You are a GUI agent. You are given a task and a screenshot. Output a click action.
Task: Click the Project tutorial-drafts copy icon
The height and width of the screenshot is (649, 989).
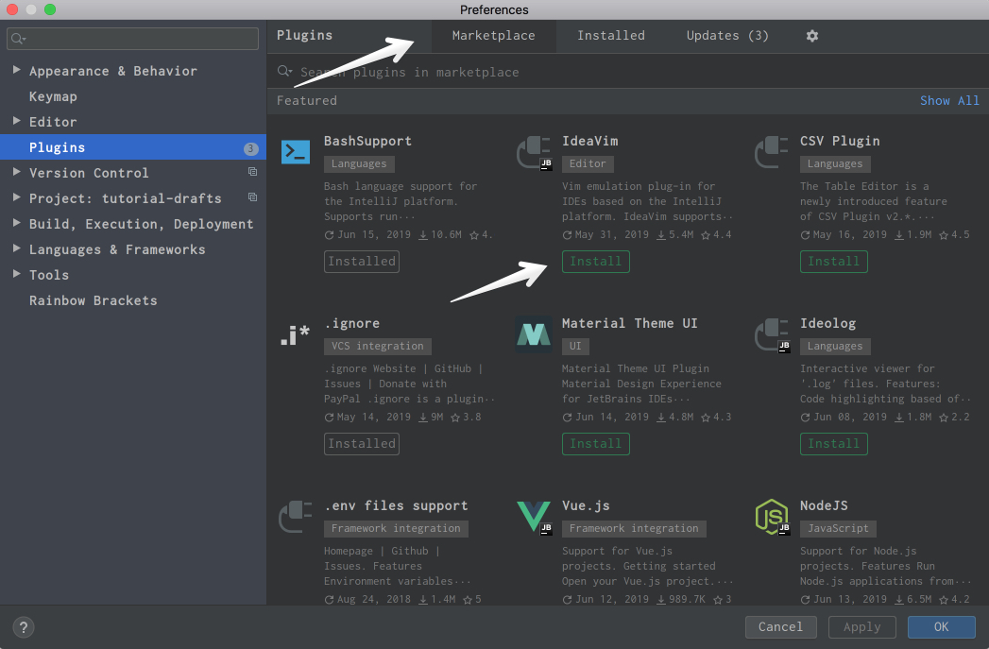point(252,197)
